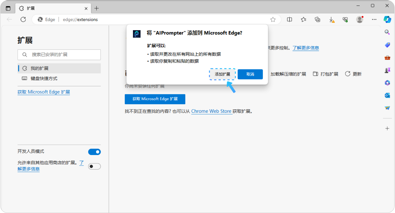Add a new sidebar item with plus button

tap(387, 128)
